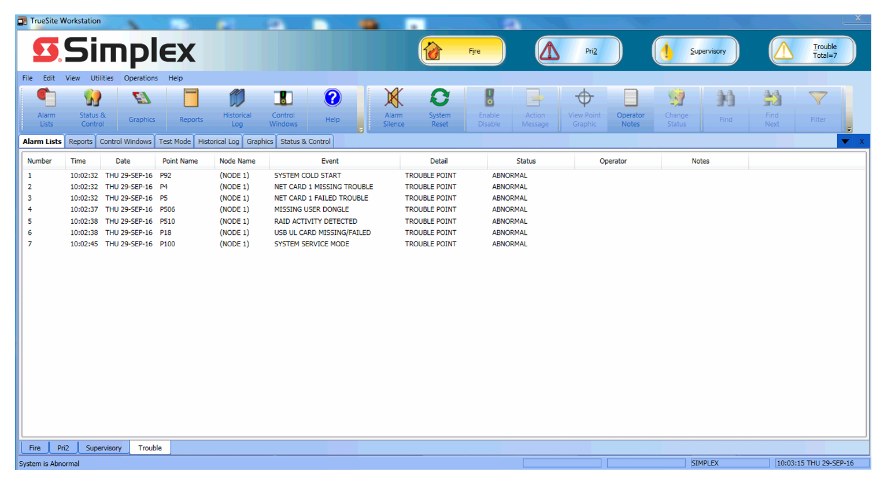891x481 pixels.
Task: Open the Graphics toolbar icon
Action: tap(142, 108)
